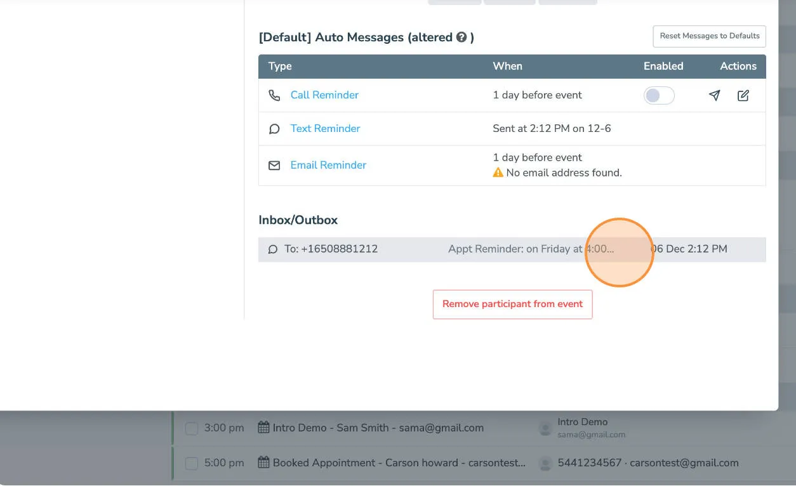Viewport: 796px width, 486px height.
Task: Expand the Email Reminder row details
Action: (x=328, y=165)
